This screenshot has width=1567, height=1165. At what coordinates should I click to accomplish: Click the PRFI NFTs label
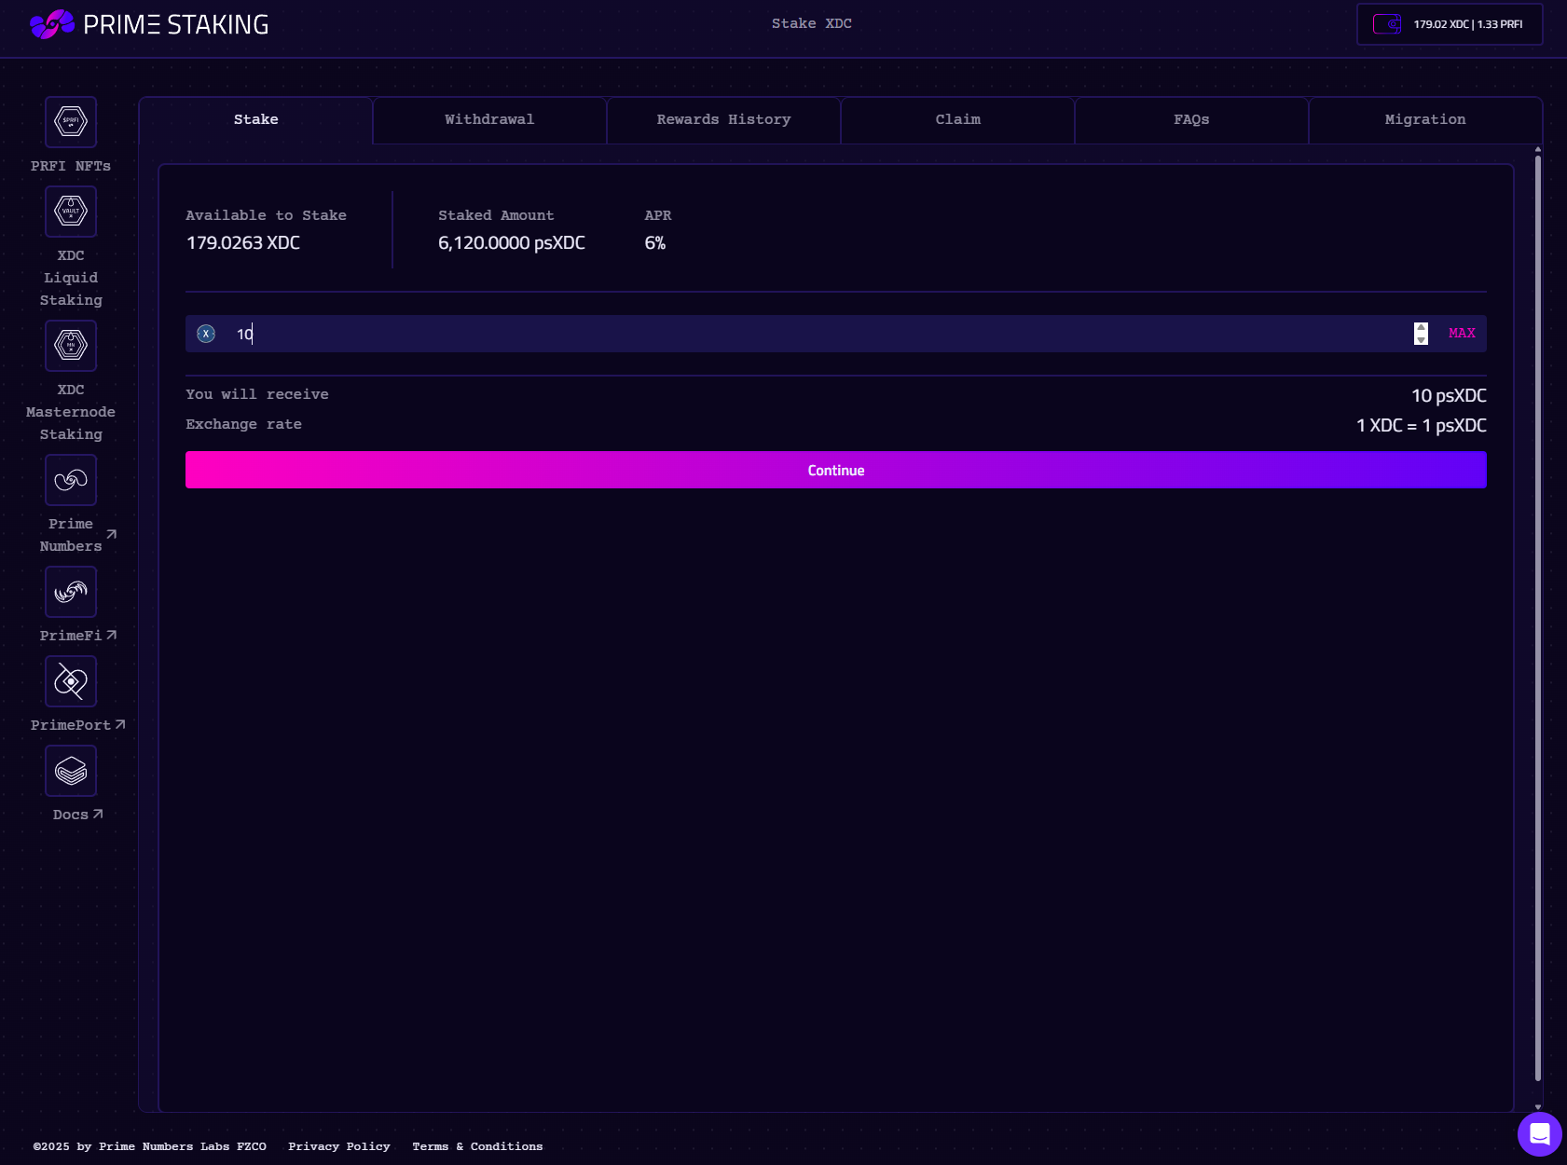click(71, 166)
